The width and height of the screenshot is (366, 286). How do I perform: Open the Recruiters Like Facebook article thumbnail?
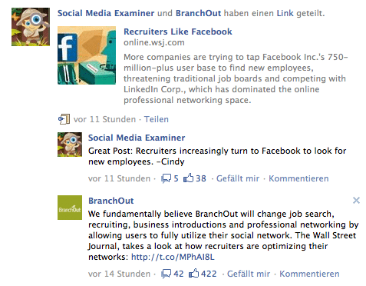[87, 55]
